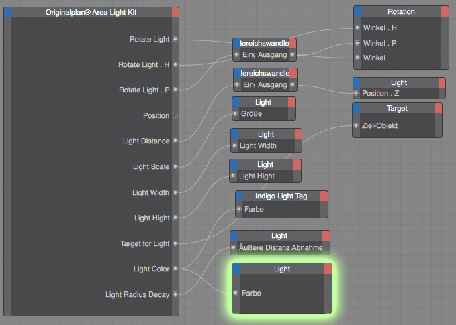The width and height of the screenshot is (456, 325).
Task: Click the Farbe input port on the highlighted Light node
Action: coord(236,293)
